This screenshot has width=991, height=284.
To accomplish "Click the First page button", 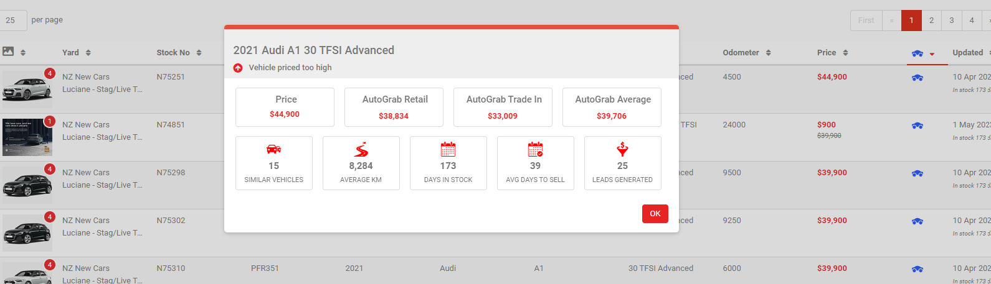I will (x=866, y=21).
